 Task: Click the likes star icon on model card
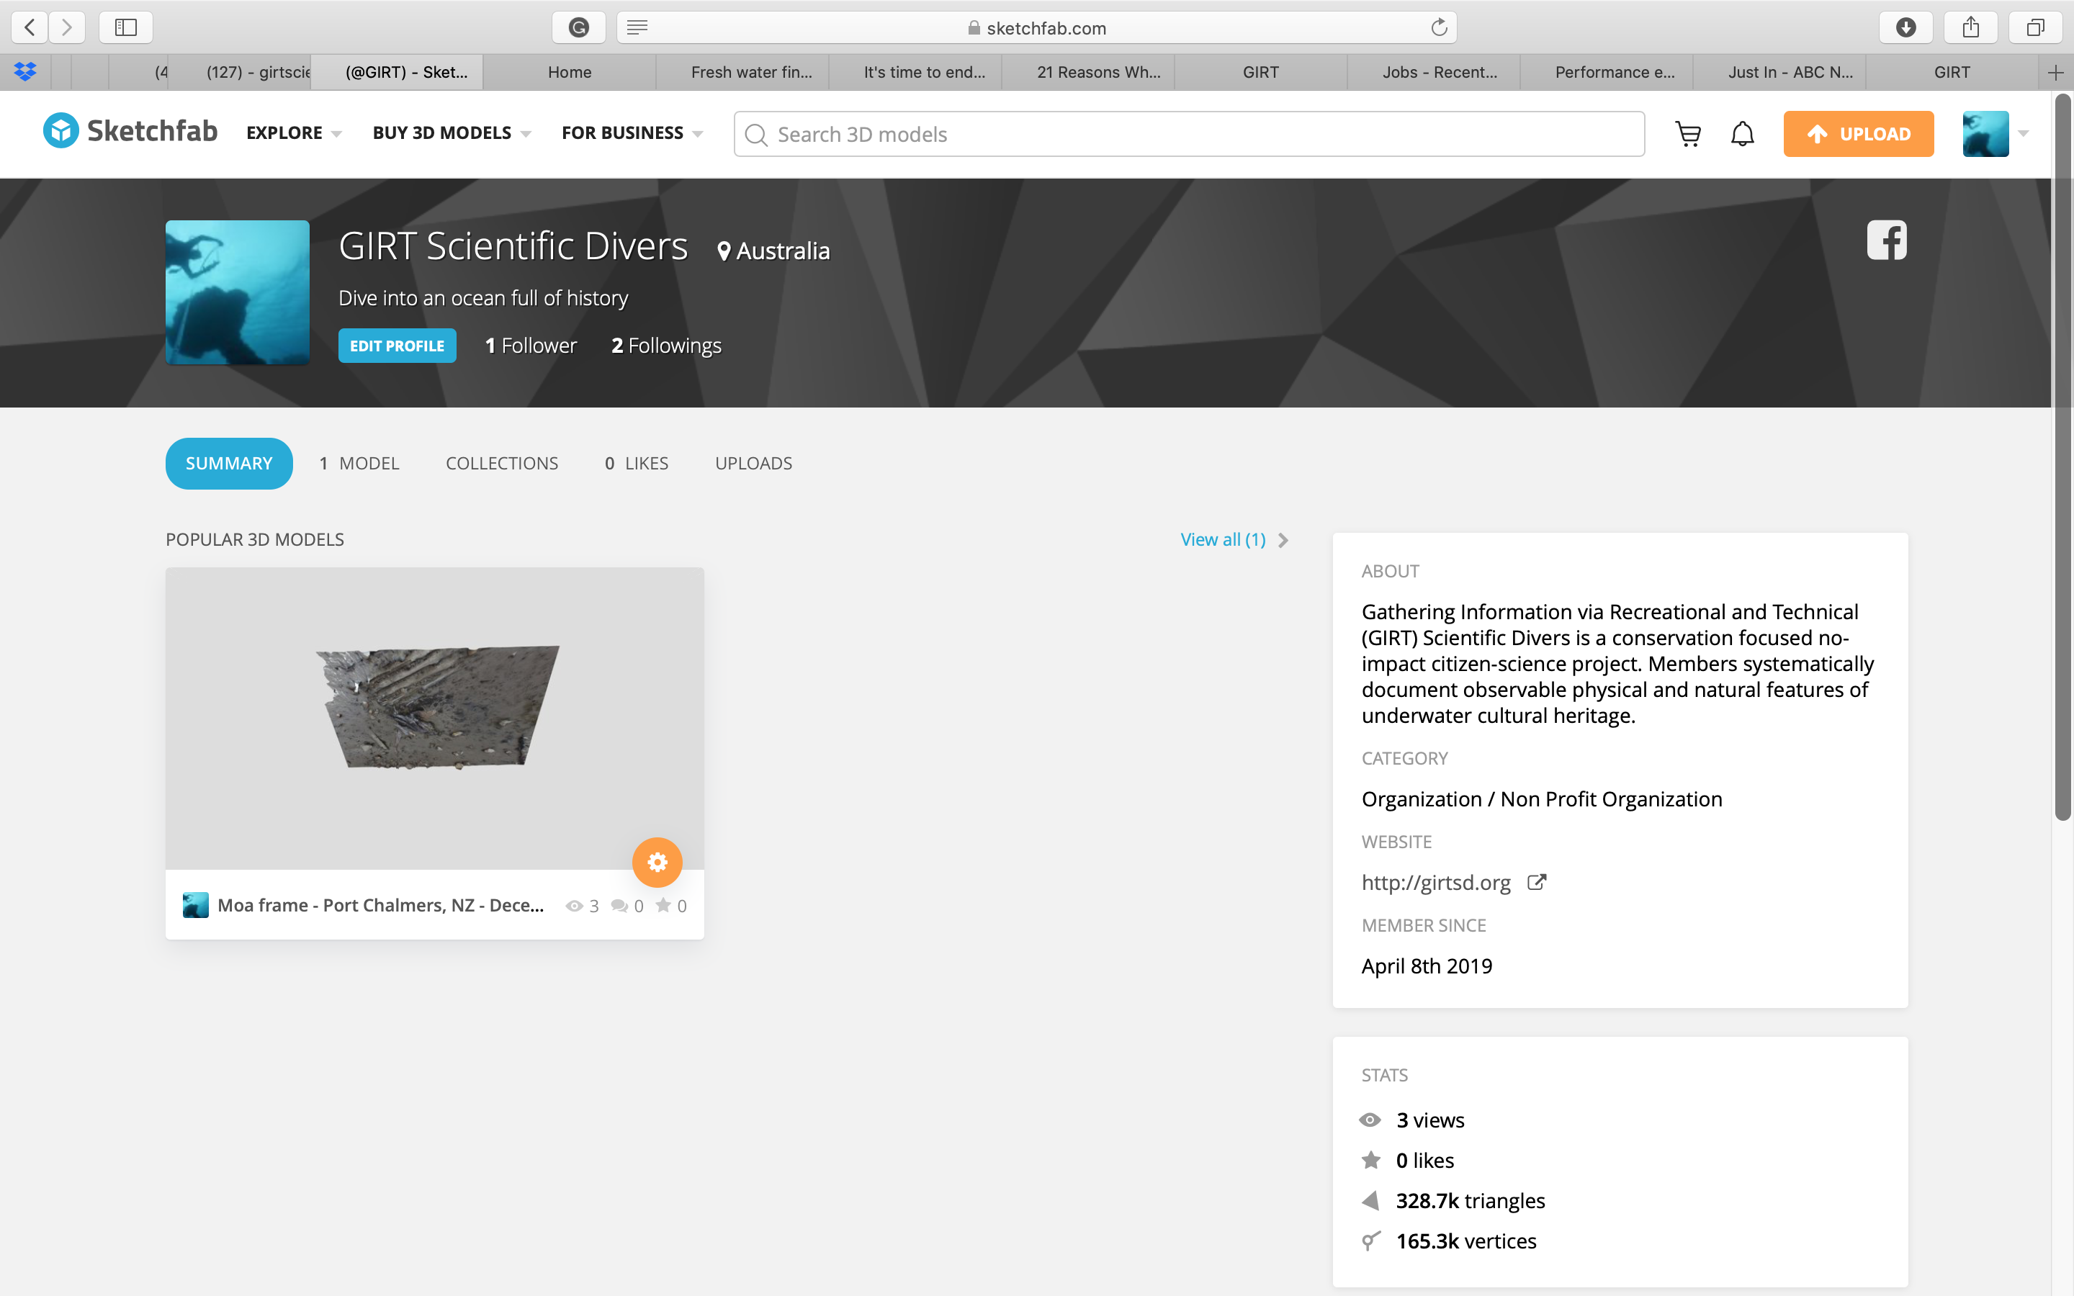[663, 905]
